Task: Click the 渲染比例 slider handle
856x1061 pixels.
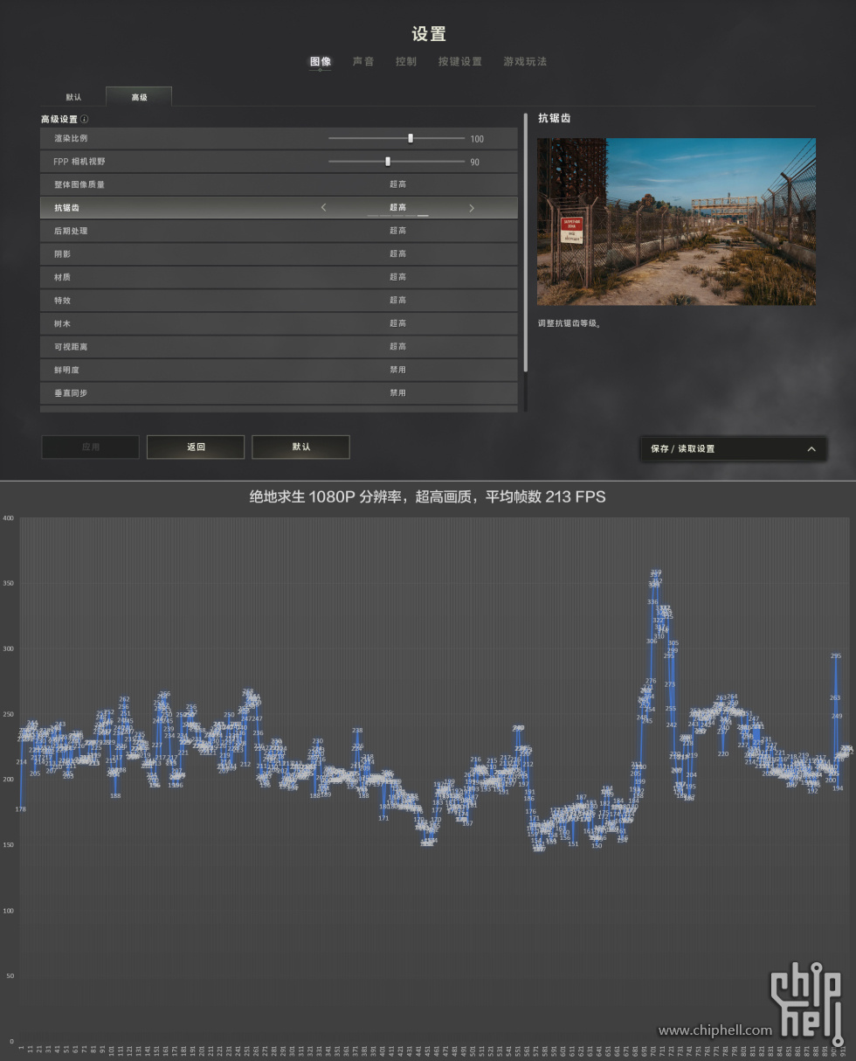Action: (x=411, y=138)
